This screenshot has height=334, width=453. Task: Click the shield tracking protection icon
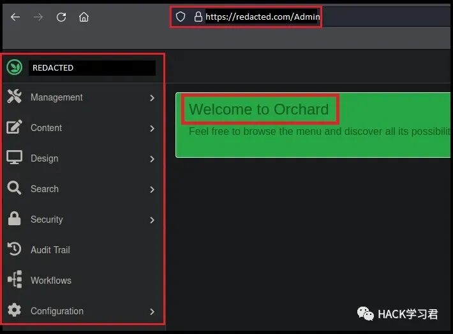point(181,17)
